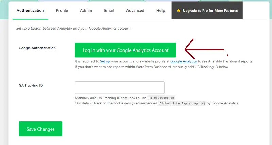Switch to the Profile tab
The height and width of the screenshot is (145, 272).
point(62,10)
